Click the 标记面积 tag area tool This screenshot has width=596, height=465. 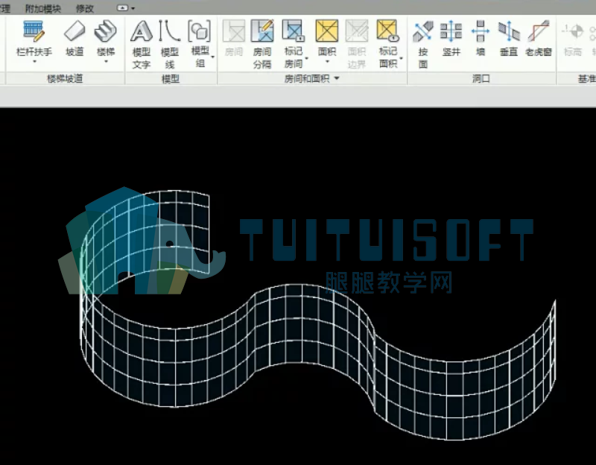387,44
